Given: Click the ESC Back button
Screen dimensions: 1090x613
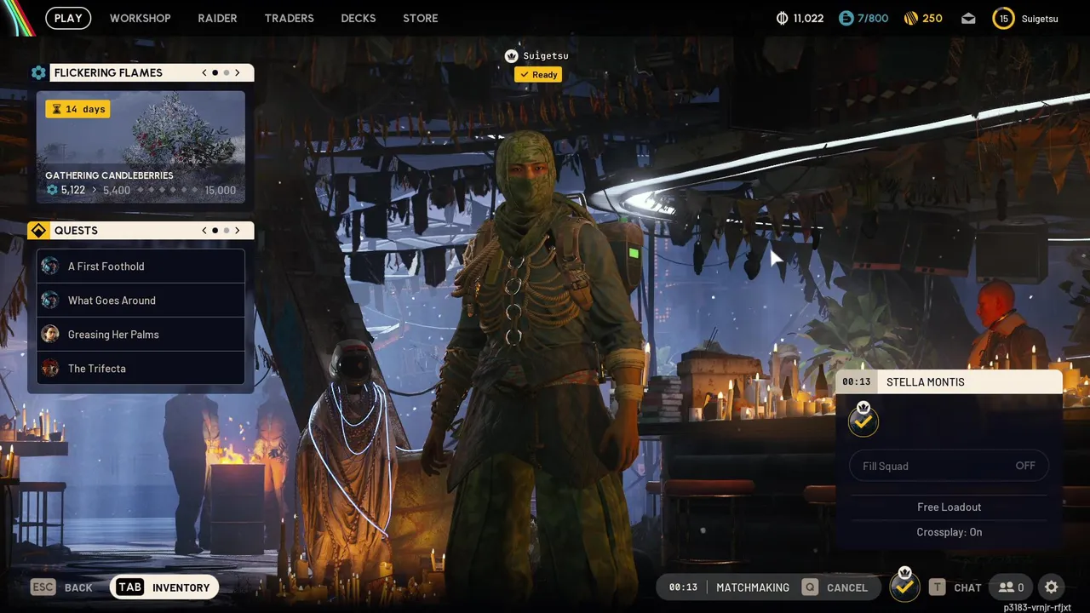Looking at the screenshot, I should [62, 587].
